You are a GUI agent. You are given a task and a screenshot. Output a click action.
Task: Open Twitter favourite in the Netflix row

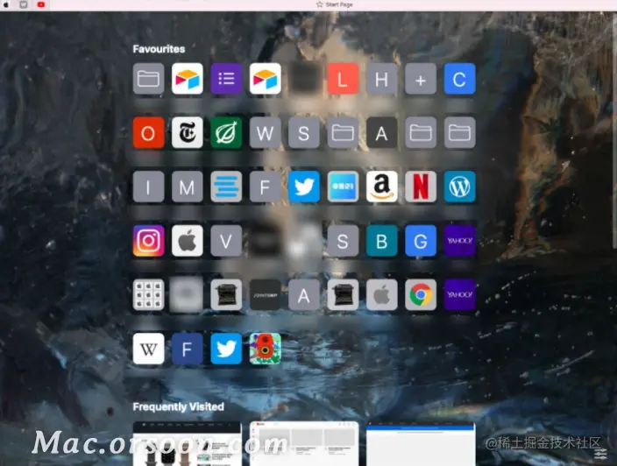[x=304, y=187]
